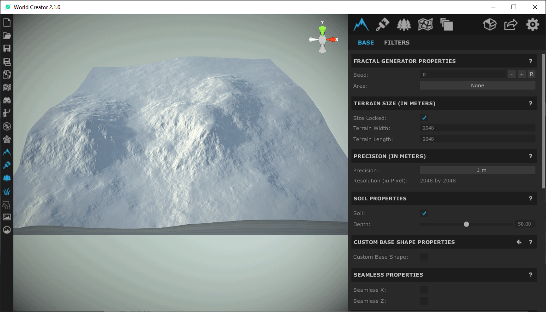The width and height of the screenshot is (546, 312).
Task: Click help icon for Fractal Generator Properties
Action: (x=530, y=61)
